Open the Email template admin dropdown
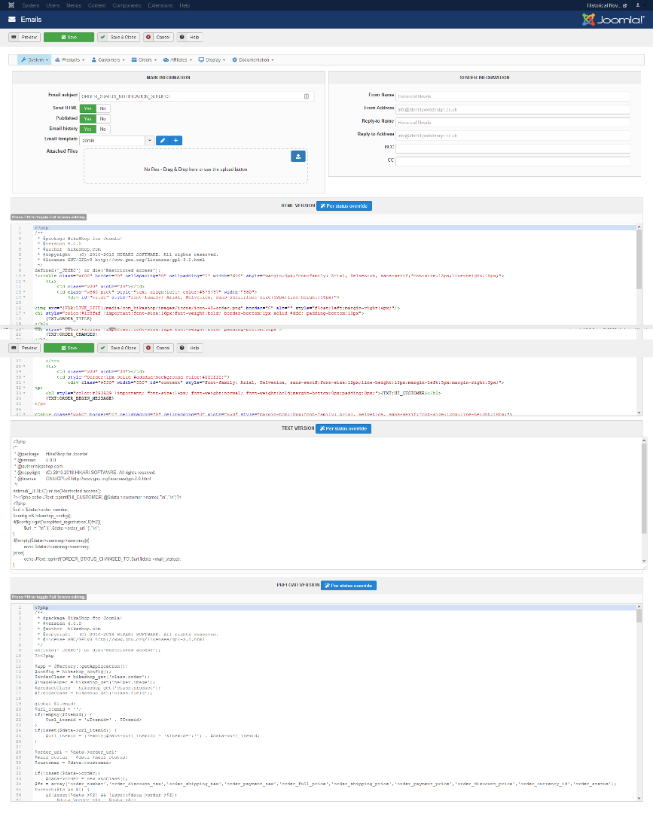Image resolution: width=653 pixels, height=813 pixels. 117,141
